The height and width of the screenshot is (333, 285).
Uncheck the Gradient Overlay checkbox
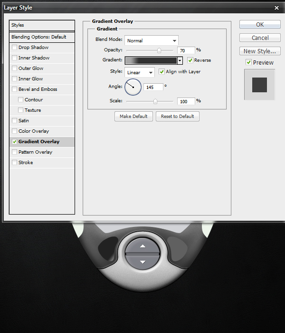[14, 141]
